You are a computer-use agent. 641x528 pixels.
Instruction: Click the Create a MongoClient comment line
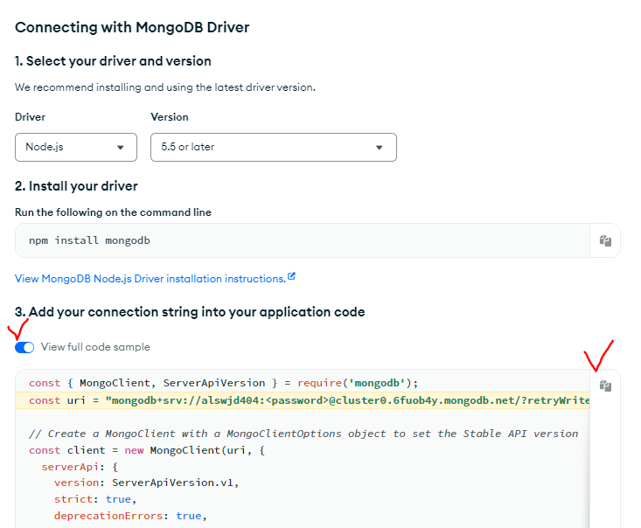tap(303, 434)
